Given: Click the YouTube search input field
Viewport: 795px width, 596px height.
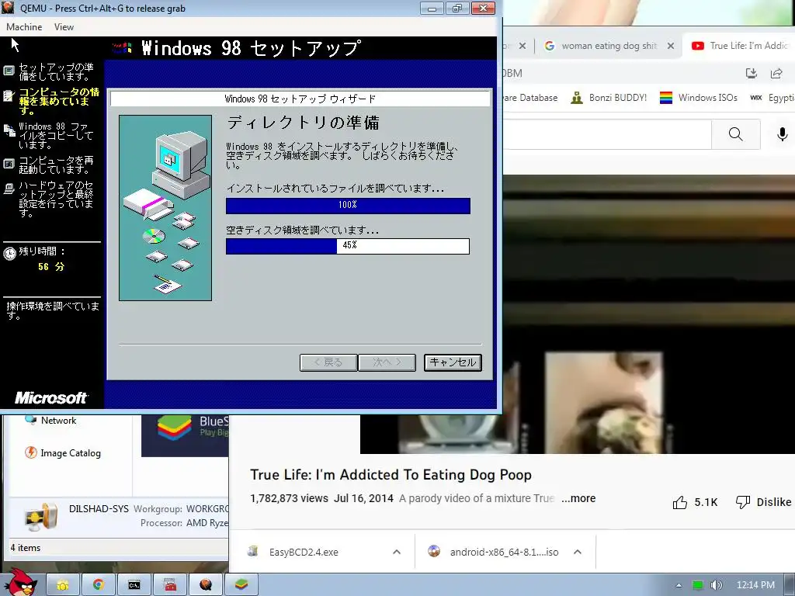Looking at the screenshot, I should (x=607, y=134).
